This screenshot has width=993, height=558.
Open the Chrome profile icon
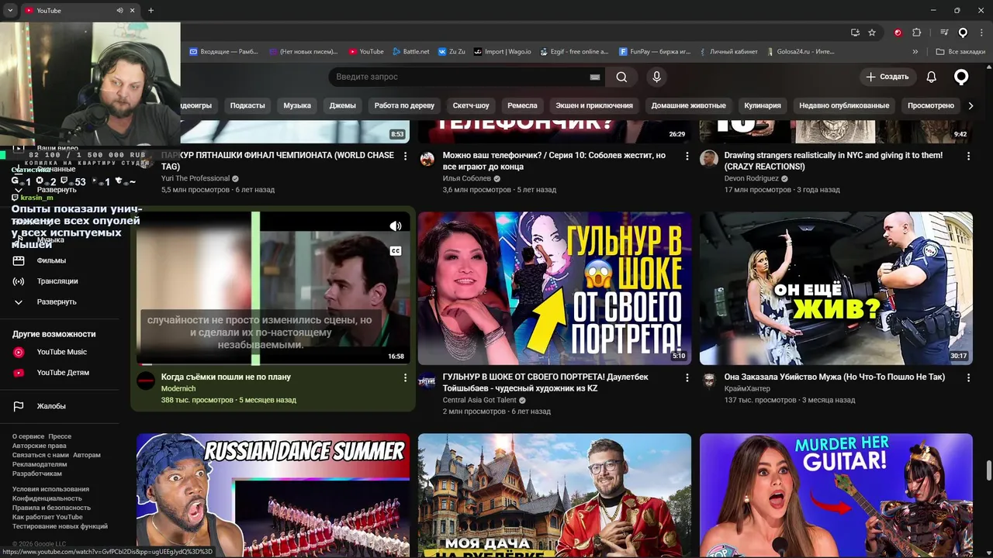coord(963,33)
